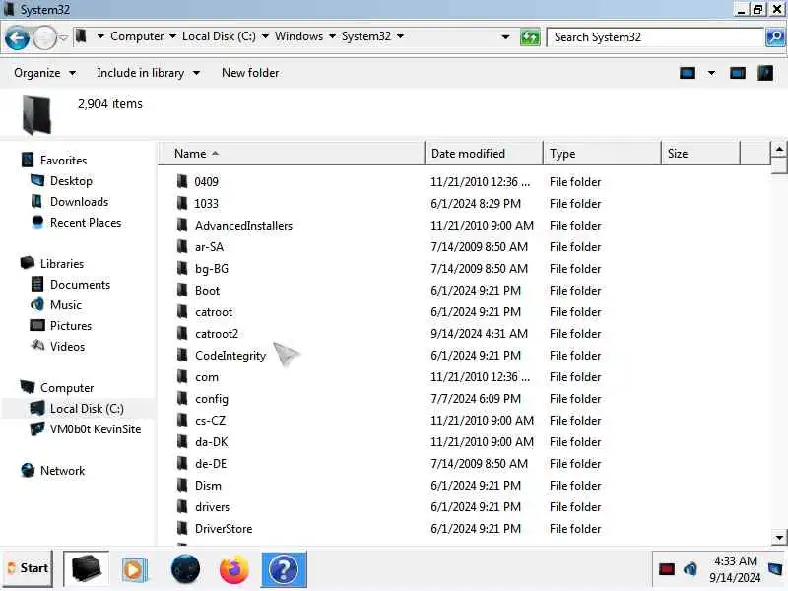Navigate to the Windows breadcrumb segment
Screen dimensions: 788x591
point(299,36)
